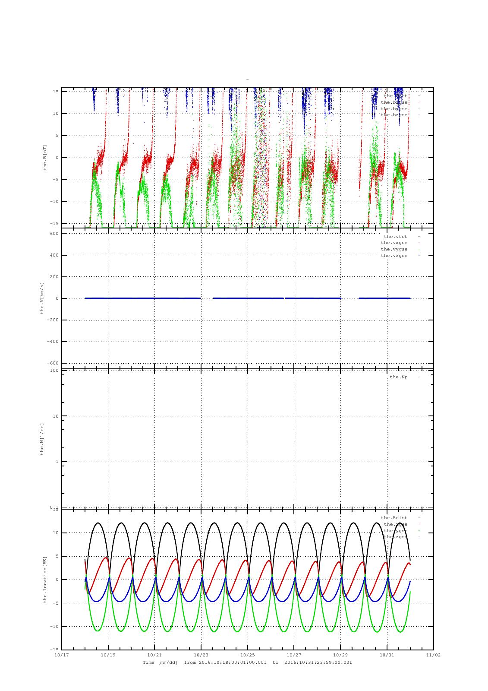488x691 pixels.
Task: Click the -200 velocity tick label
Action: (53, 320)
